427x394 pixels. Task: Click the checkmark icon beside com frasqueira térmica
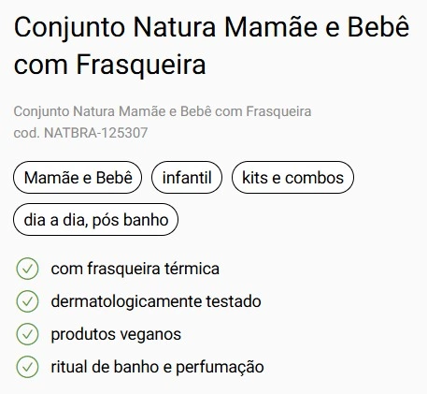click(27, 269)
